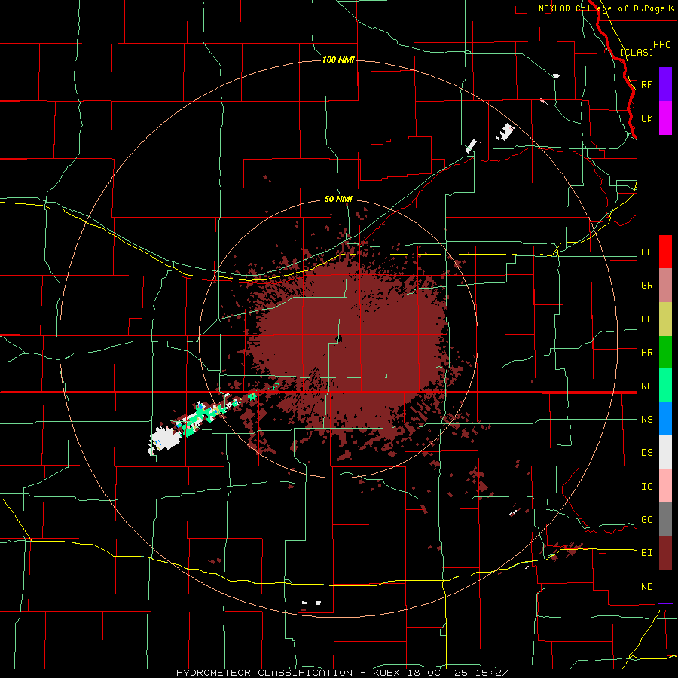This screenshot has height=678, width=678.
Task: Click the GR legend label
Action: point(646,286)
